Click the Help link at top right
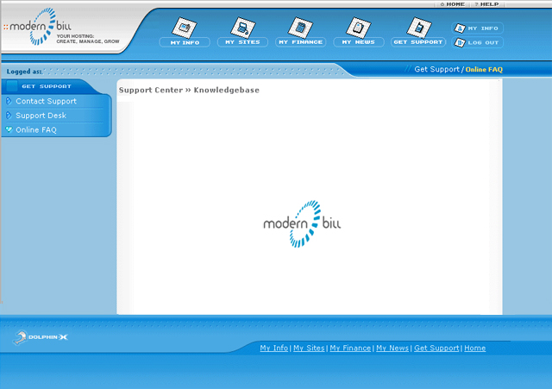 pyautogui.click(x=486, y=4)
